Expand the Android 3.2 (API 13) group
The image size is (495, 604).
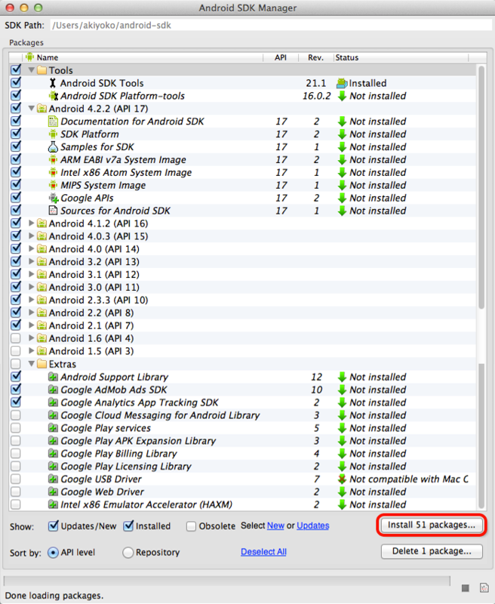click(31, 261)
